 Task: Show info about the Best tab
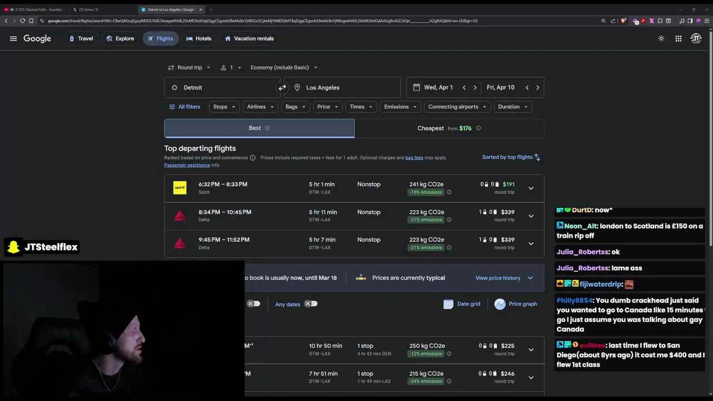point(267,128)
